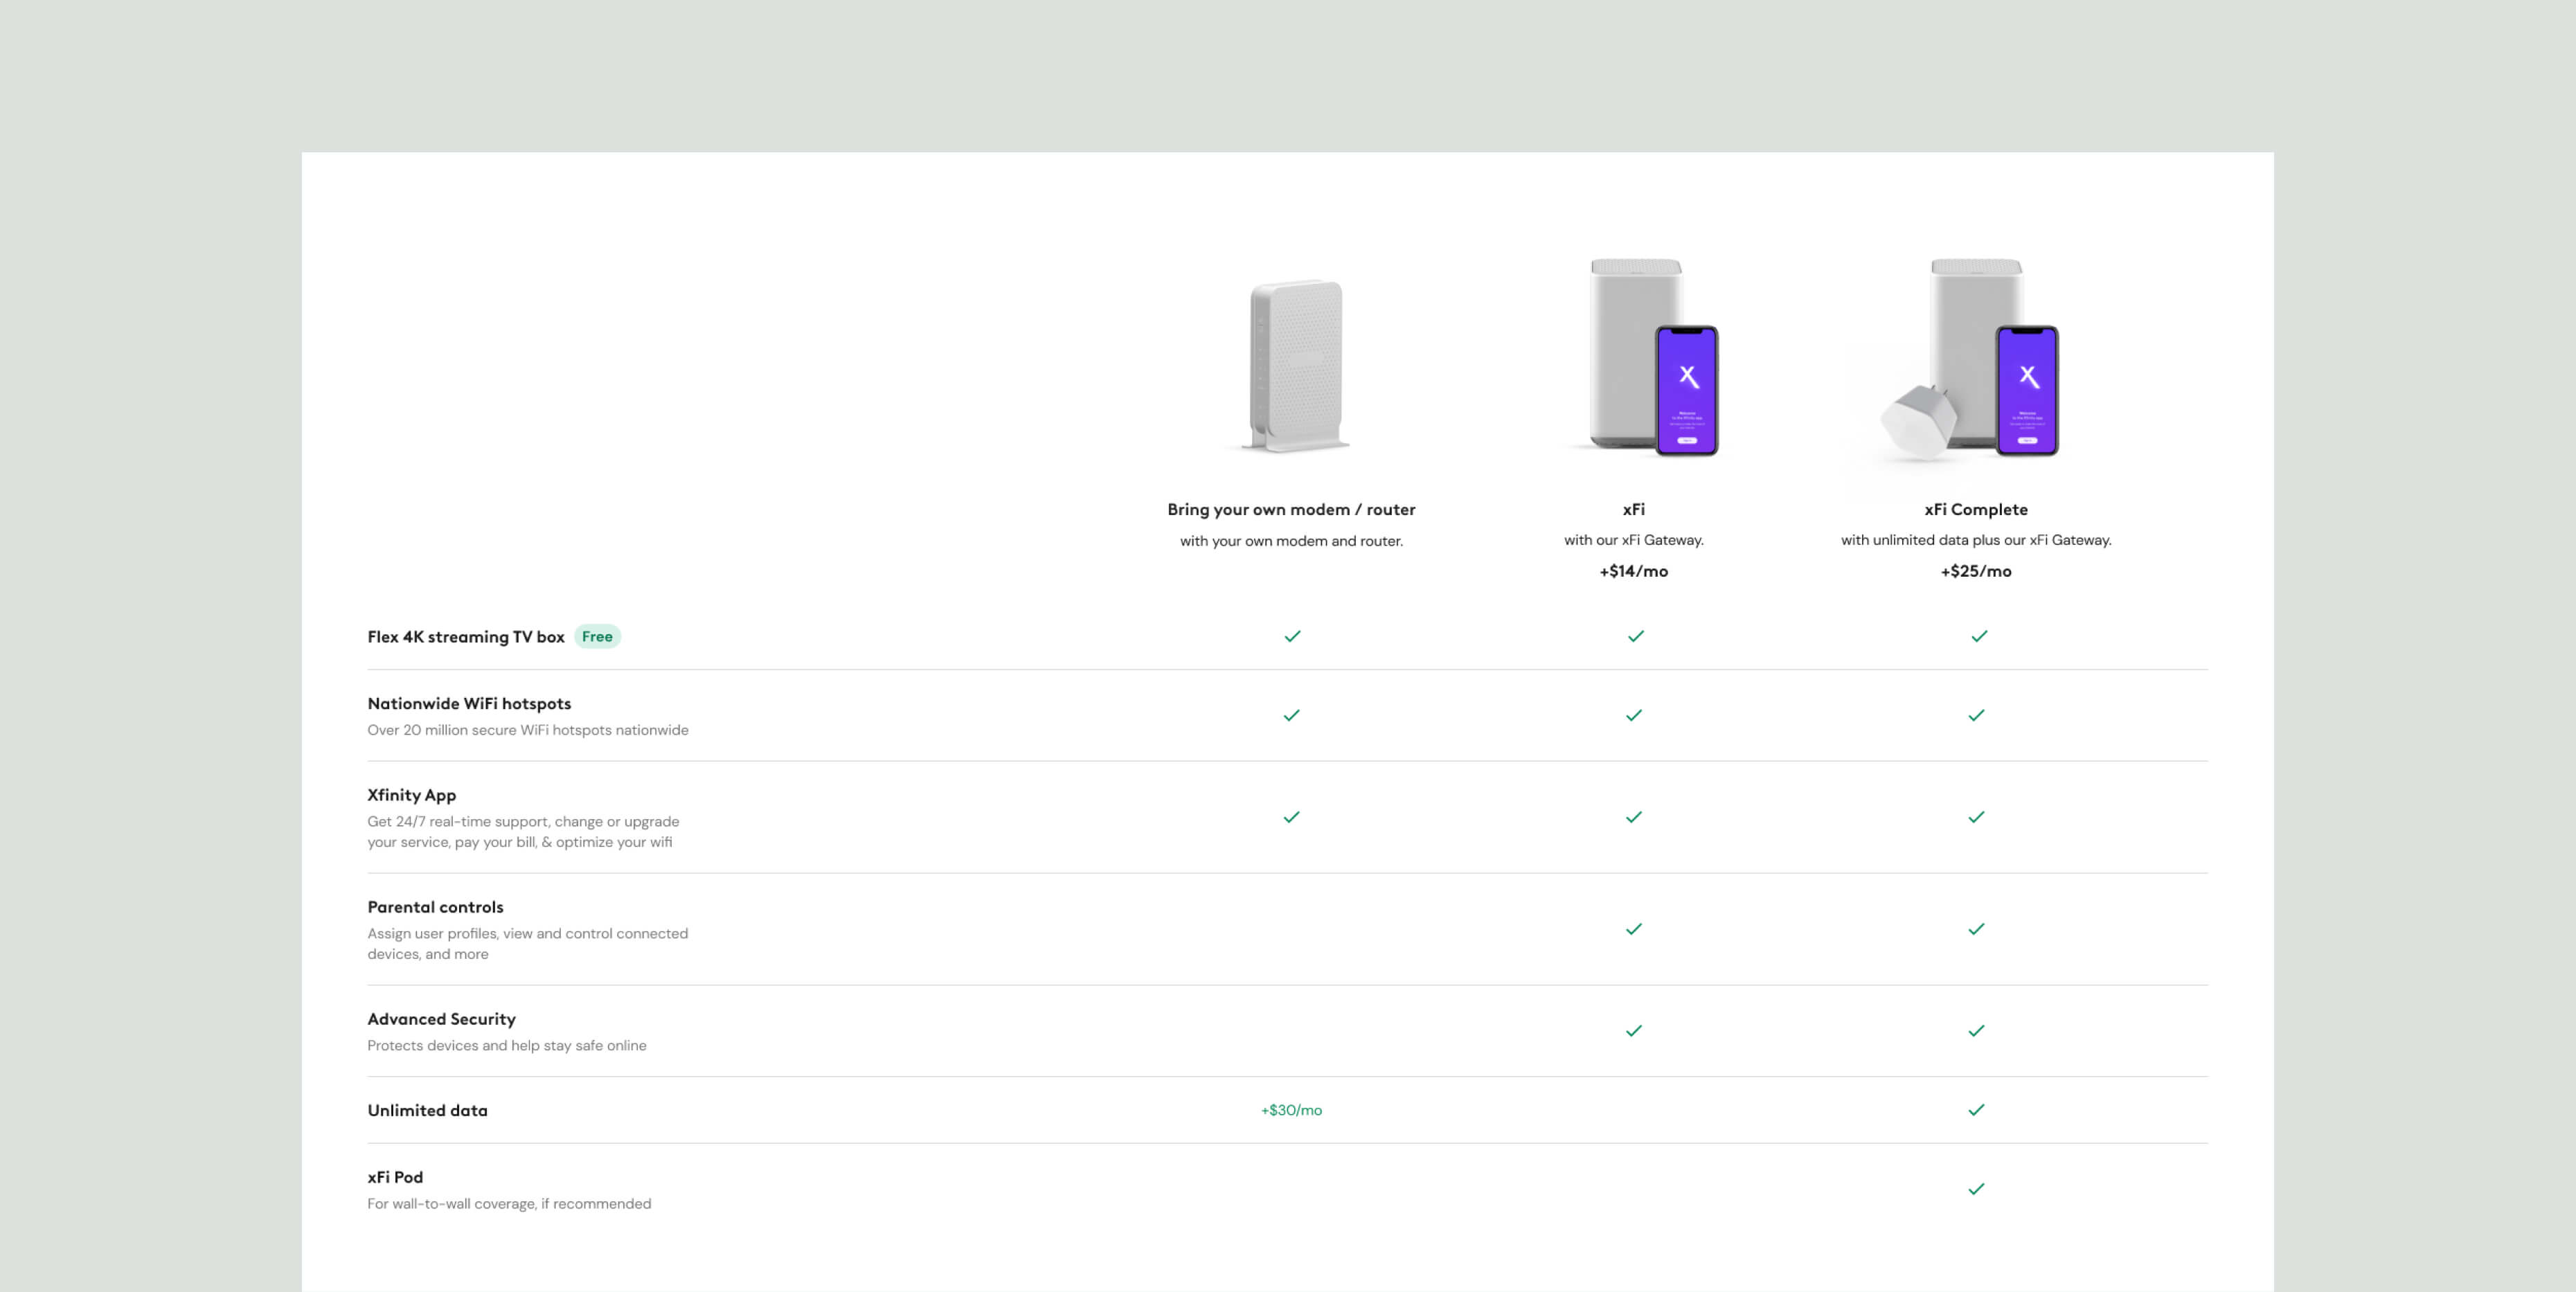Click the xFi Complete checkmark for Flex 4K box

[1978, 636]
